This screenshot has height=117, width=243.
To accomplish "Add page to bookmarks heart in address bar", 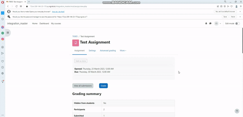I will pyautogui.click(x=231, y=6).
